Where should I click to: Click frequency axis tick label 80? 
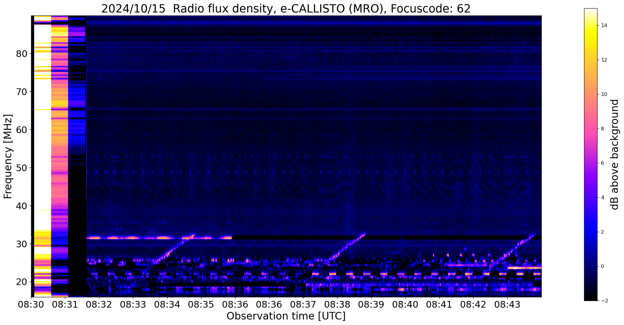(x=21, y=54)
